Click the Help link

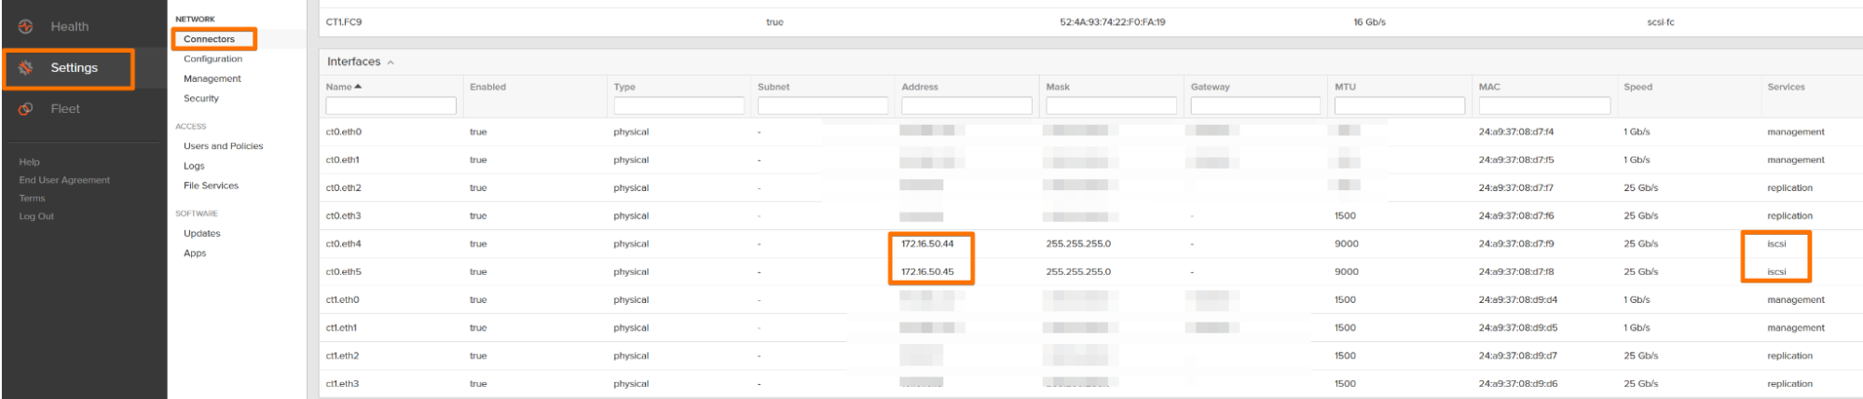click(x=29, y=162)
